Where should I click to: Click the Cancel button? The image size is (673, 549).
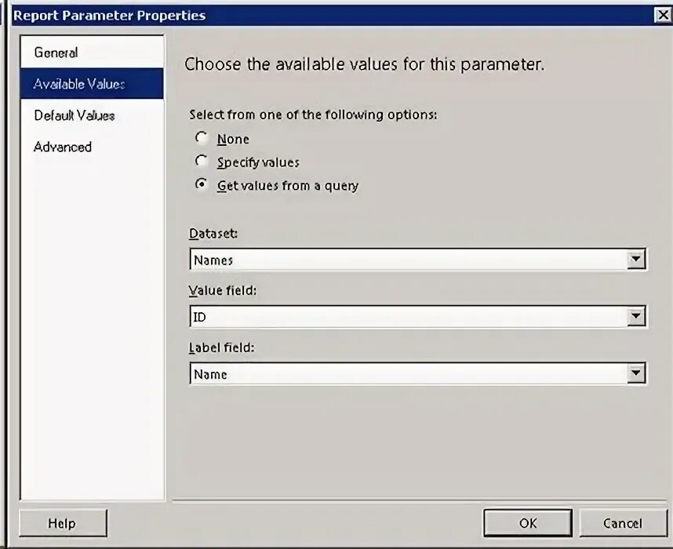[x=624, y=523]
